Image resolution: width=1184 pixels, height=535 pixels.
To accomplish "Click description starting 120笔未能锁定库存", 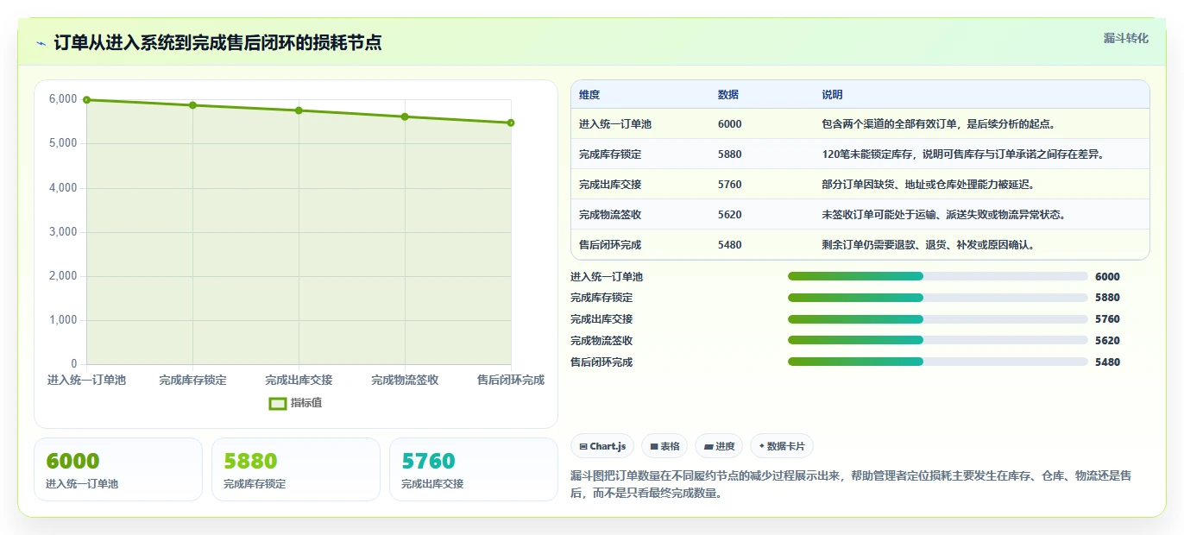I will [964, 154].
